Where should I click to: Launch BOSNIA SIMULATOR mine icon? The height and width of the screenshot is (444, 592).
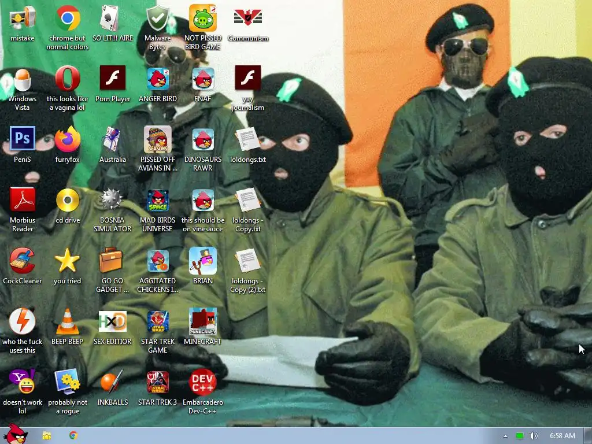point(112,199)
